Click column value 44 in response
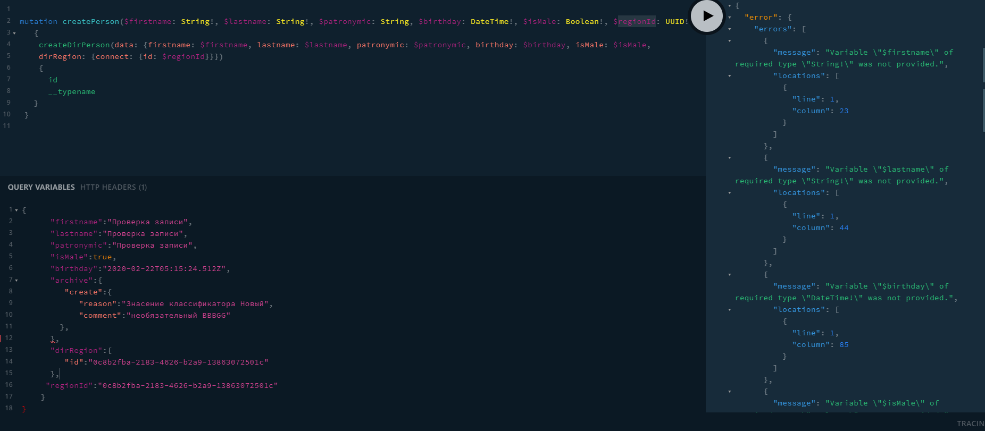985x431 pixels. pyautogui.click(x=844, y=228)
